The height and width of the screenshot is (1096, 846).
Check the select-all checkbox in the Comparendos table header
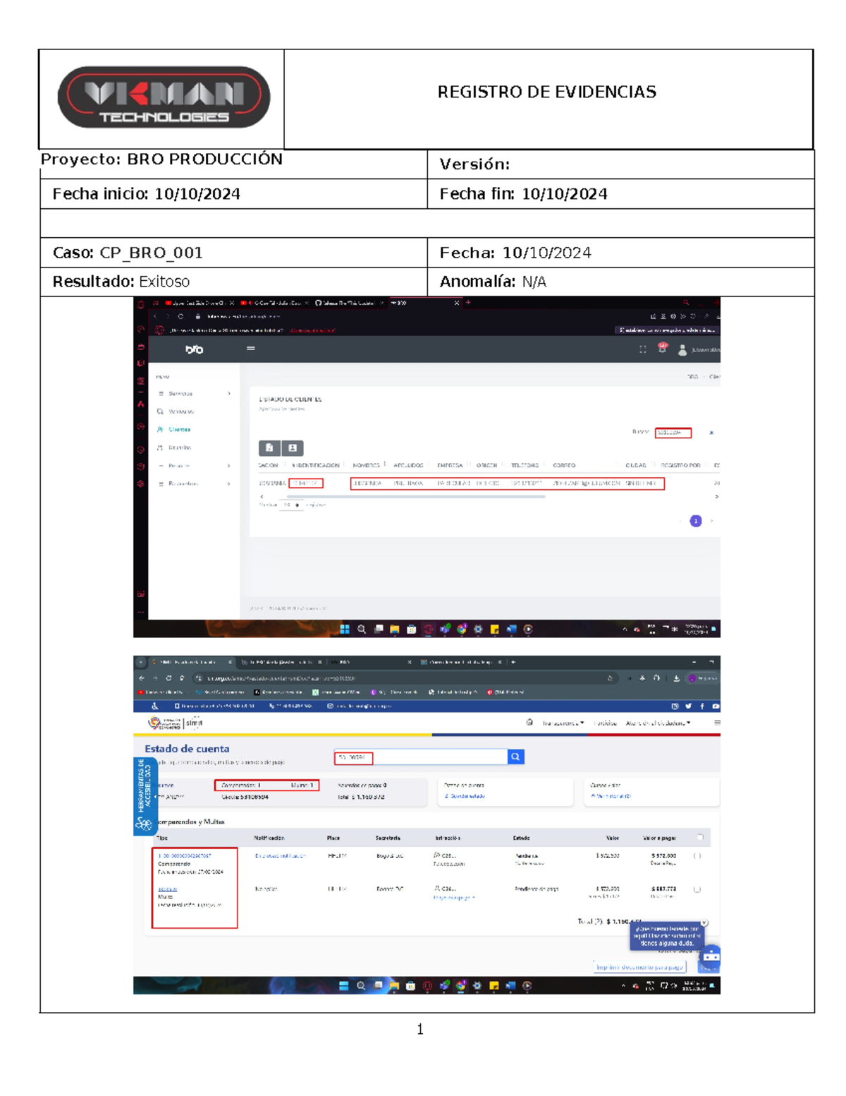pyautogui.click(x=701, y=836)
